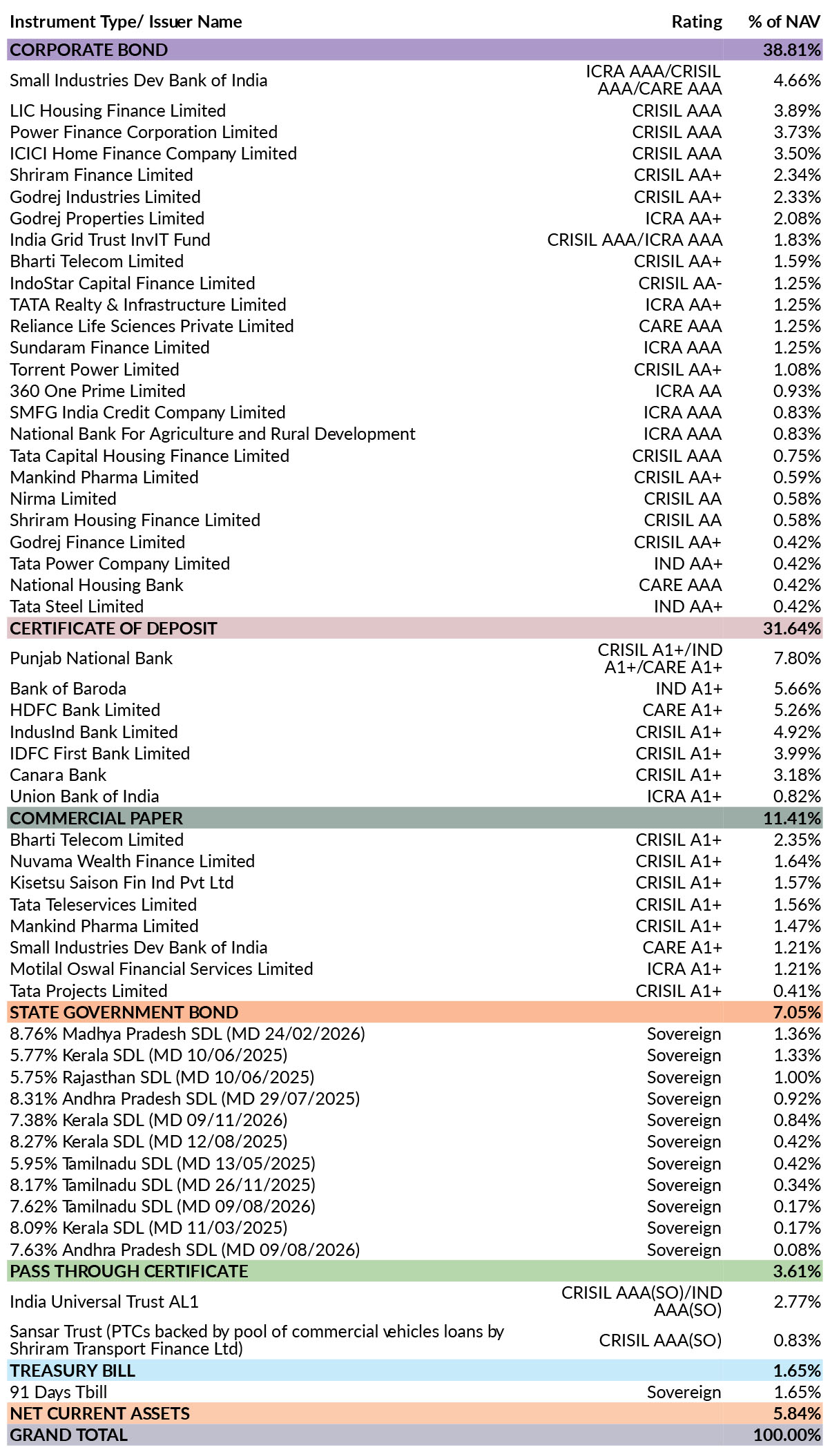Select the 91 Days Tbill row
This screenshot has width=830, height=1452.
[415, 1392]
